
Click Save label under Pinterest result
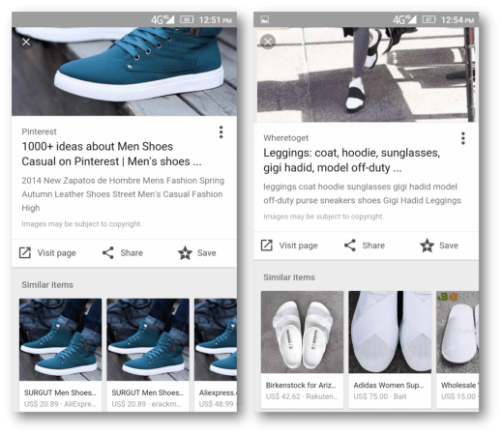tap(207, 253)
